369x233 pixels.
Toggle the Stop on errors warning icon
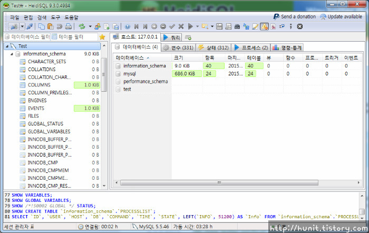click(x=264, y=26)
